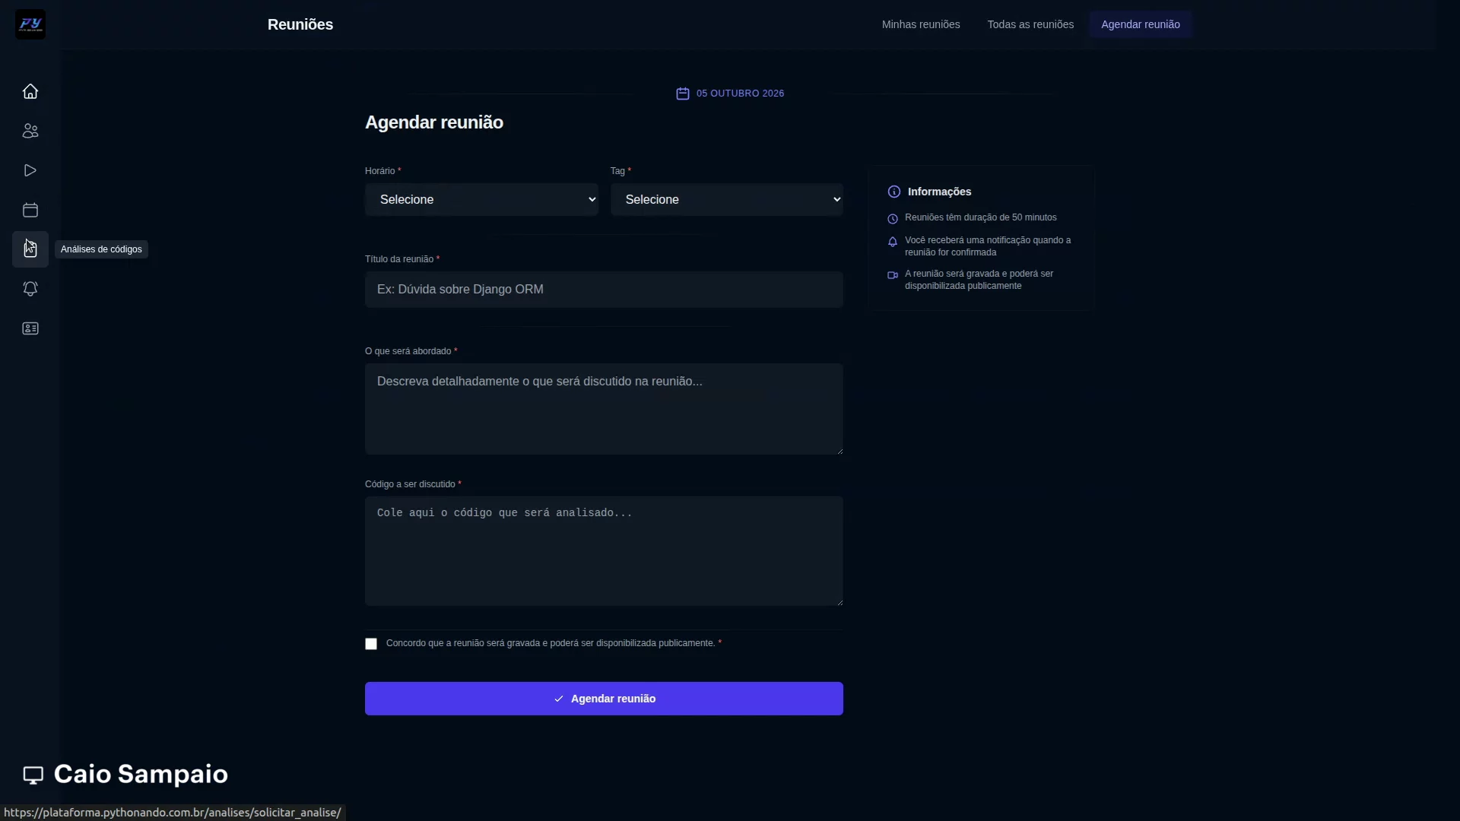
Task: Open the ID card sidebar icon
Action: pyautogui.click(x=30, y=328)
